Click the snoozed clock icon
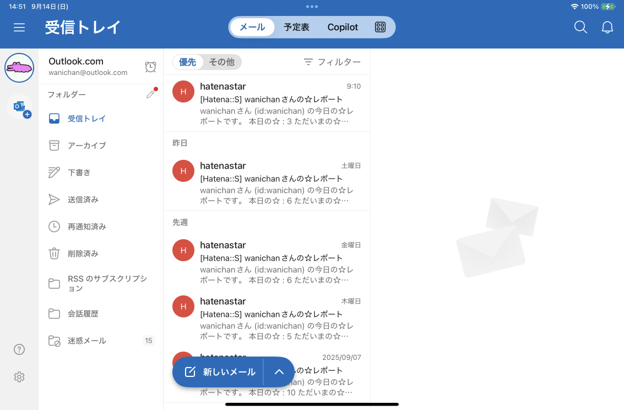The width and height of the screenshot is (624, 410). 54,226
